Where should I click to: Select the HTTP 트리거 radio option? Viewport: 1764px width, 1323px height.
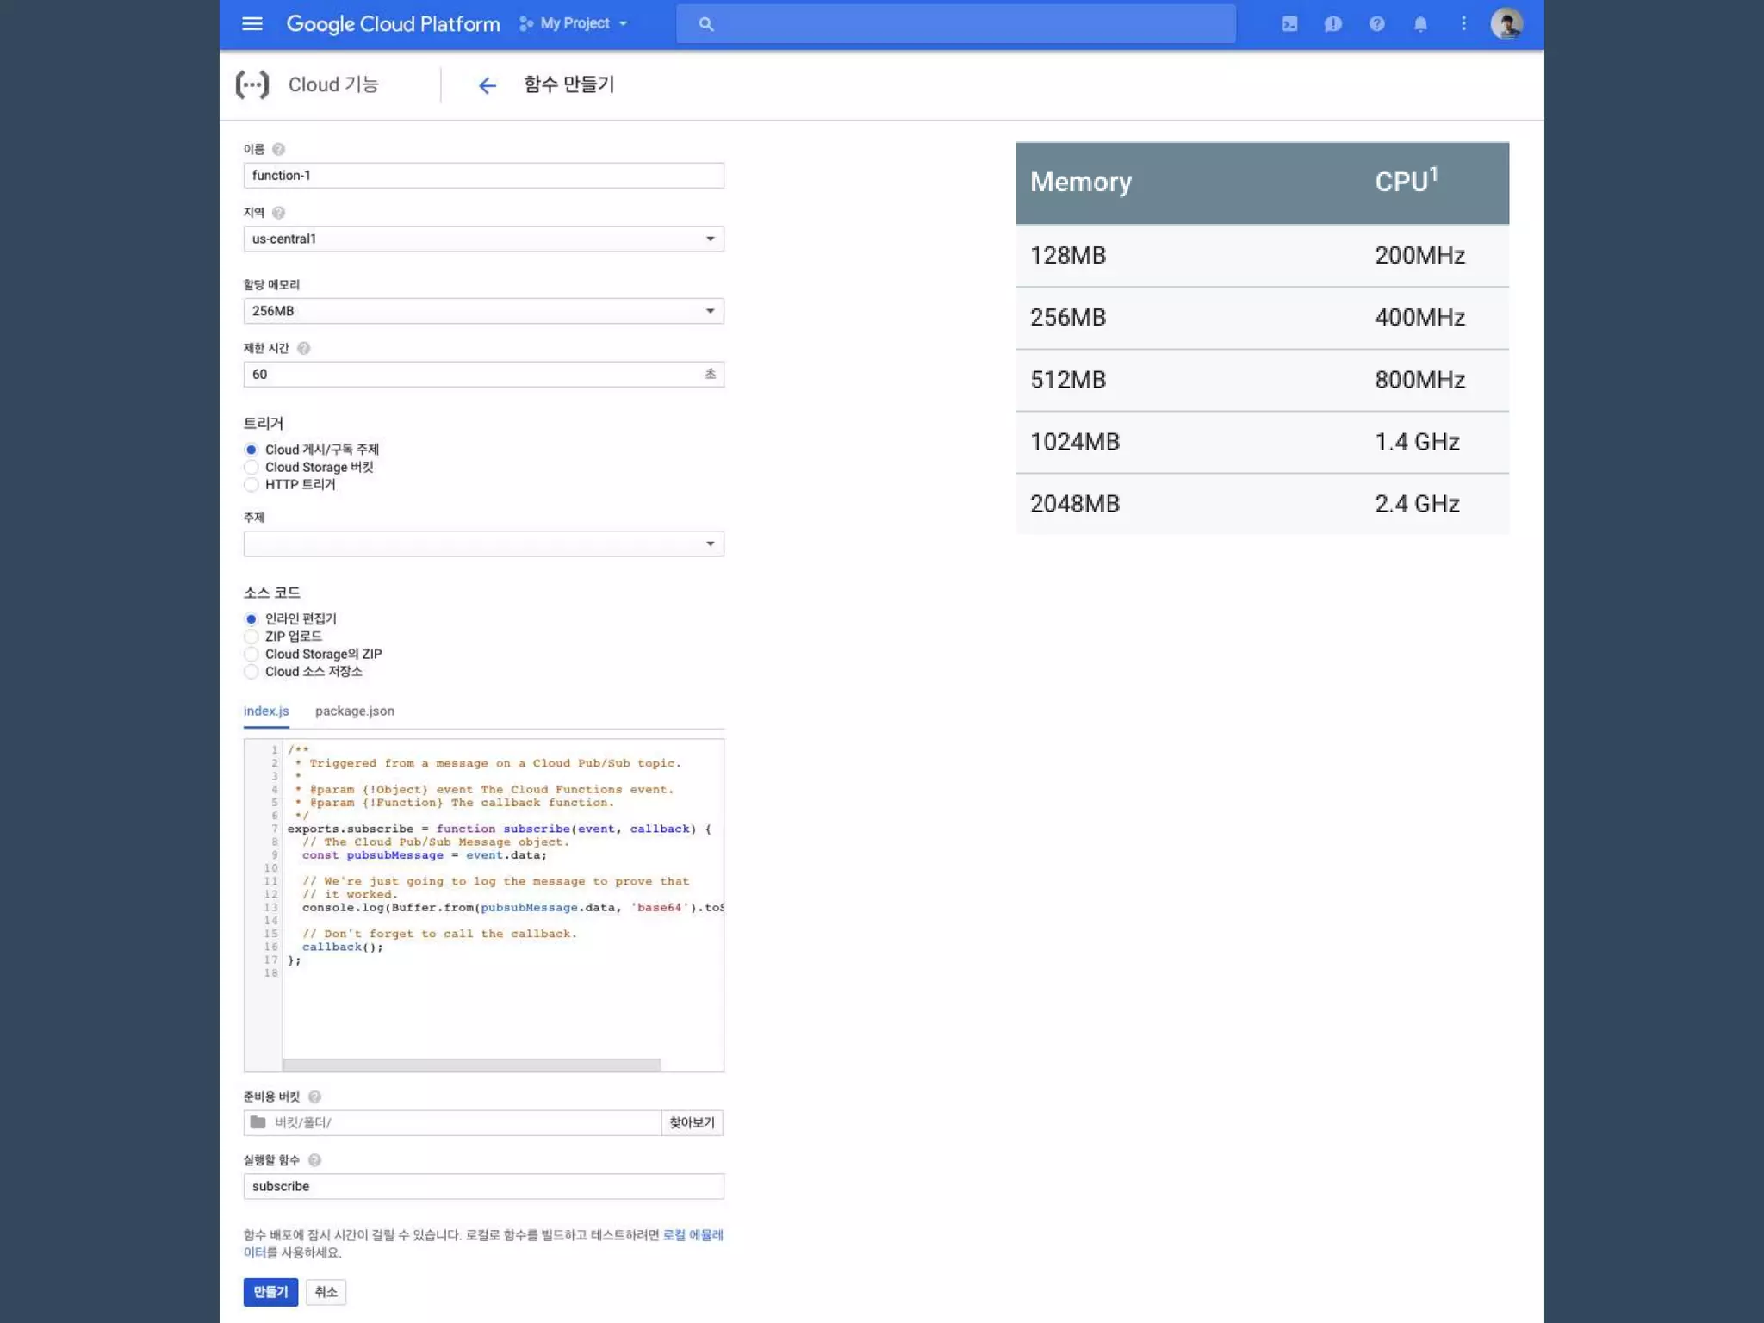[252, 485]
